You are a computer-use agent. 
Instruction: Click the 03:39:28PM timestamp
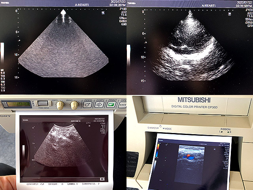click(x=118, y=5)
